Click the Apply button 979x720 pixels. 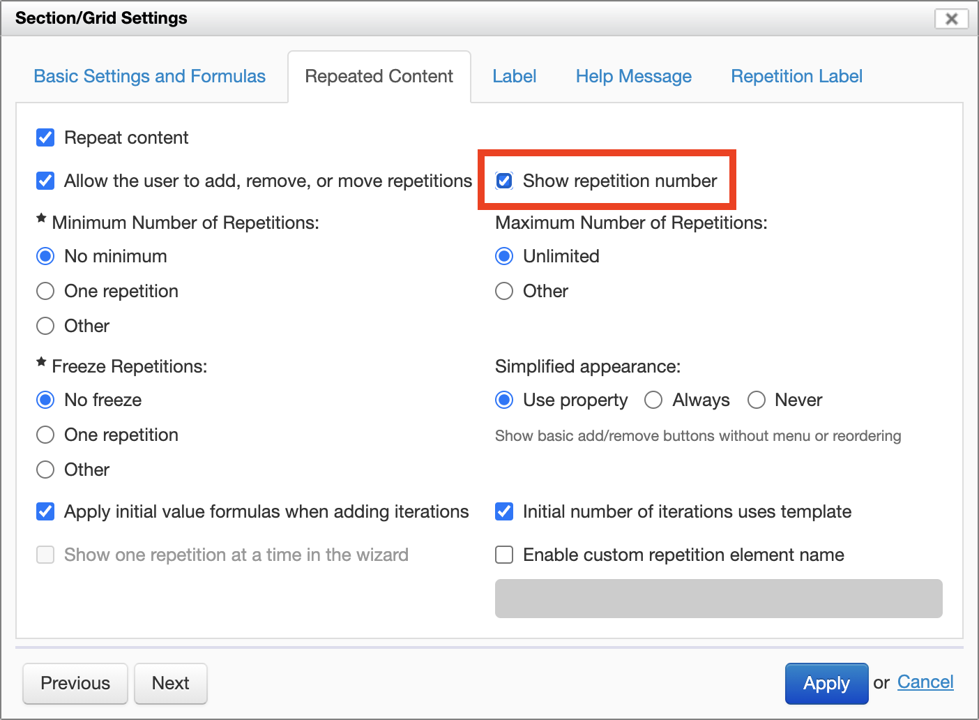point(826,683)
